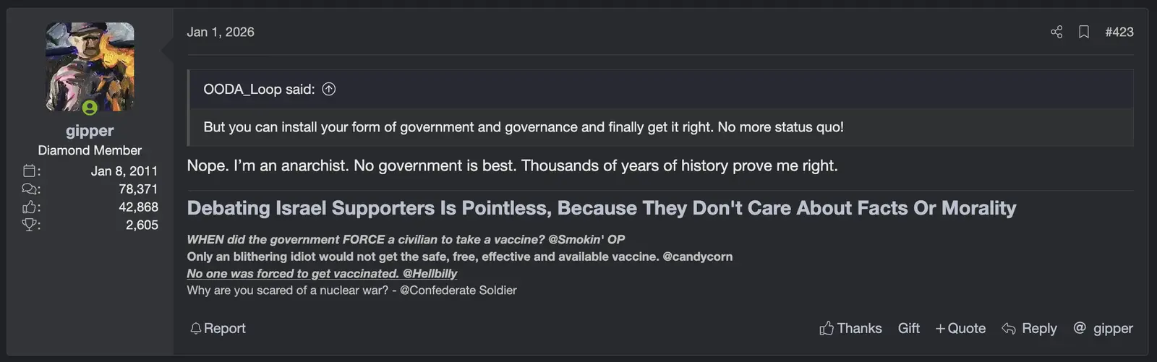Click the messages count icon in sidebar
This screenshot has height=362, width=1157.
click(30, 189)
